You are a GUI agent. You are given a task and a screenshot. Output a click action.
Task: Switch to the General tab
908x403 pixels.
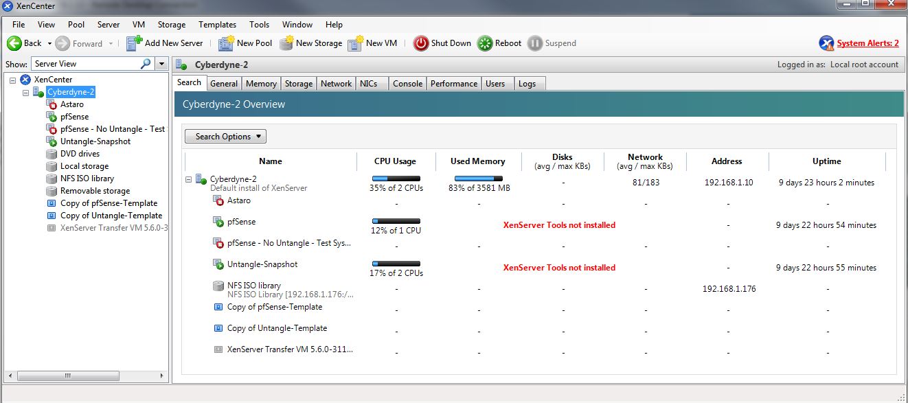click(x=224, y=84)
